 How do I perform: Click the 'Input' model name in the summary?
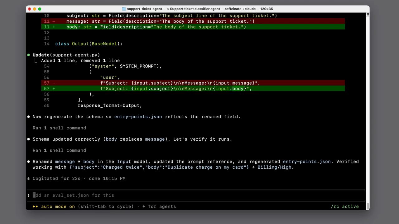tap(124, 162)
